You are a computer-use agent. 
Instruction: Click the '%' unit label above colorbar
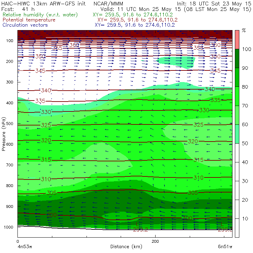pyautogui.click(x=244, y=30)
